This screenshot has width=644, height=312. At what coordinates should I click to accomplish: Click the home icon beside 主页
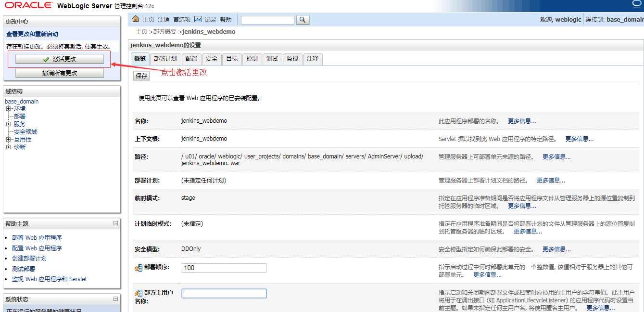coord(136,19)
